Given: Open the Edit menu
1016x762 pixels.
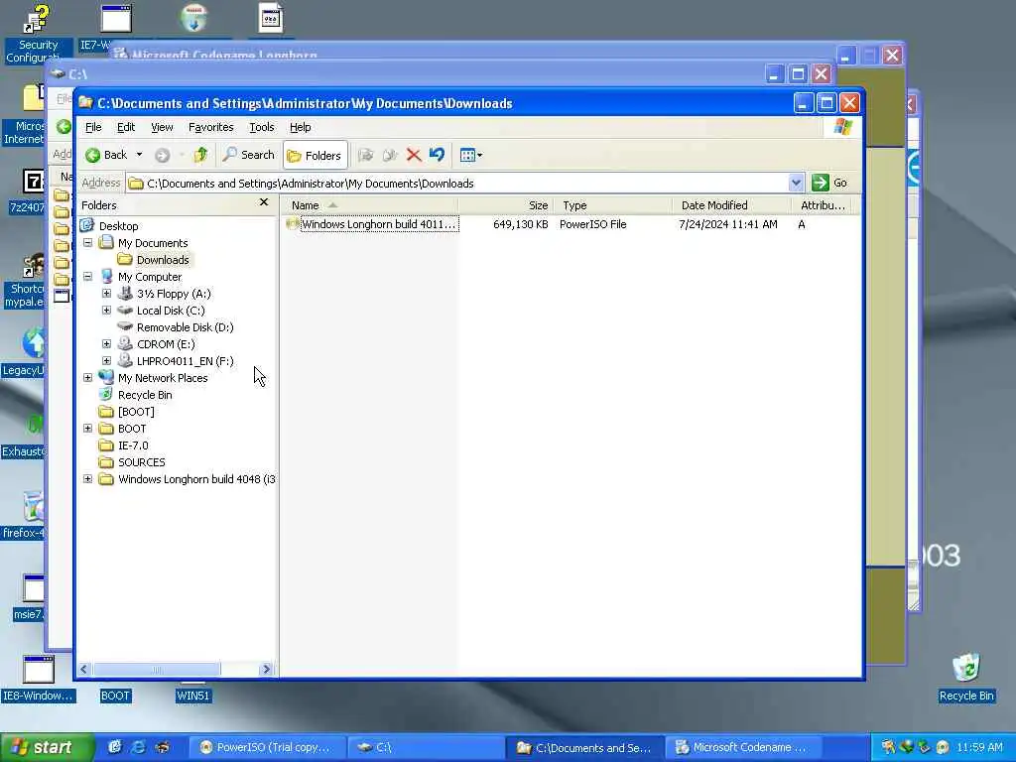Looking at the screenshot, I should tap(126, 127).
